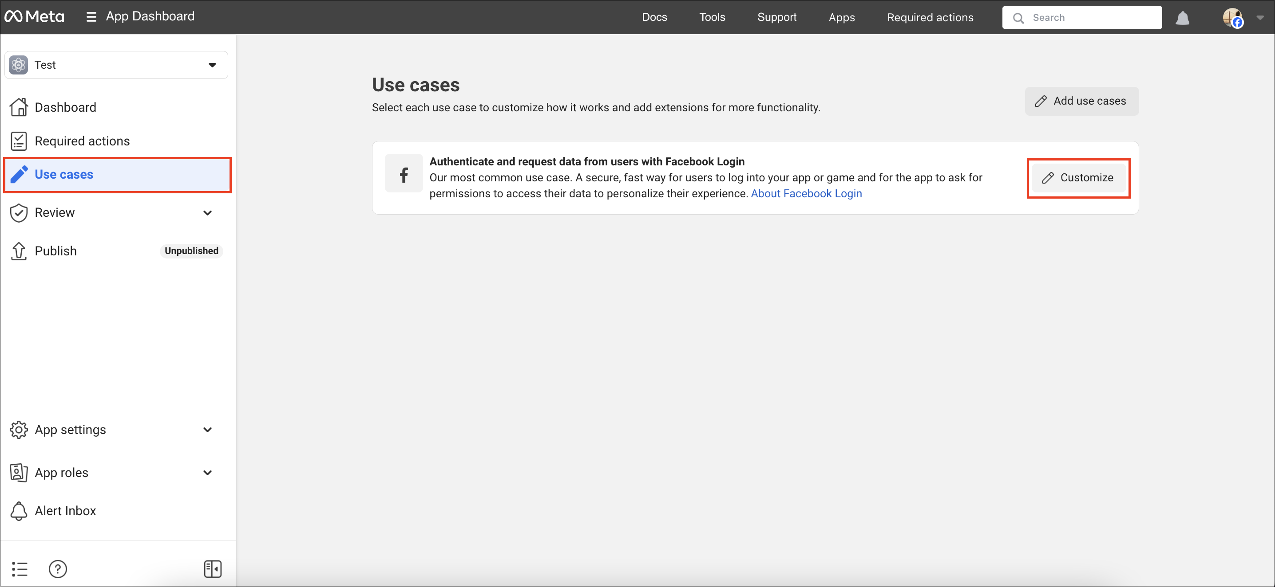The image size is (1275, 587).
Task: Open the profile avatar in top bar
Action: coord(1232,18)
